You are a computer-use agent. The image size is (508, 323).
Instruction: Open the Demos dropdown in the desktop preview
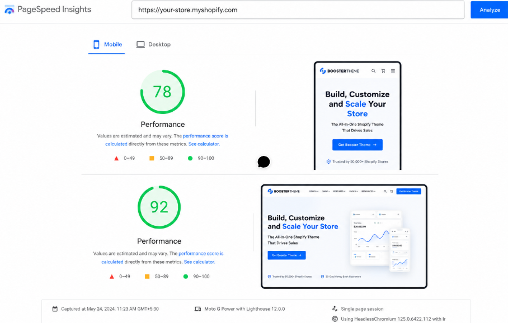coord(314,191)
